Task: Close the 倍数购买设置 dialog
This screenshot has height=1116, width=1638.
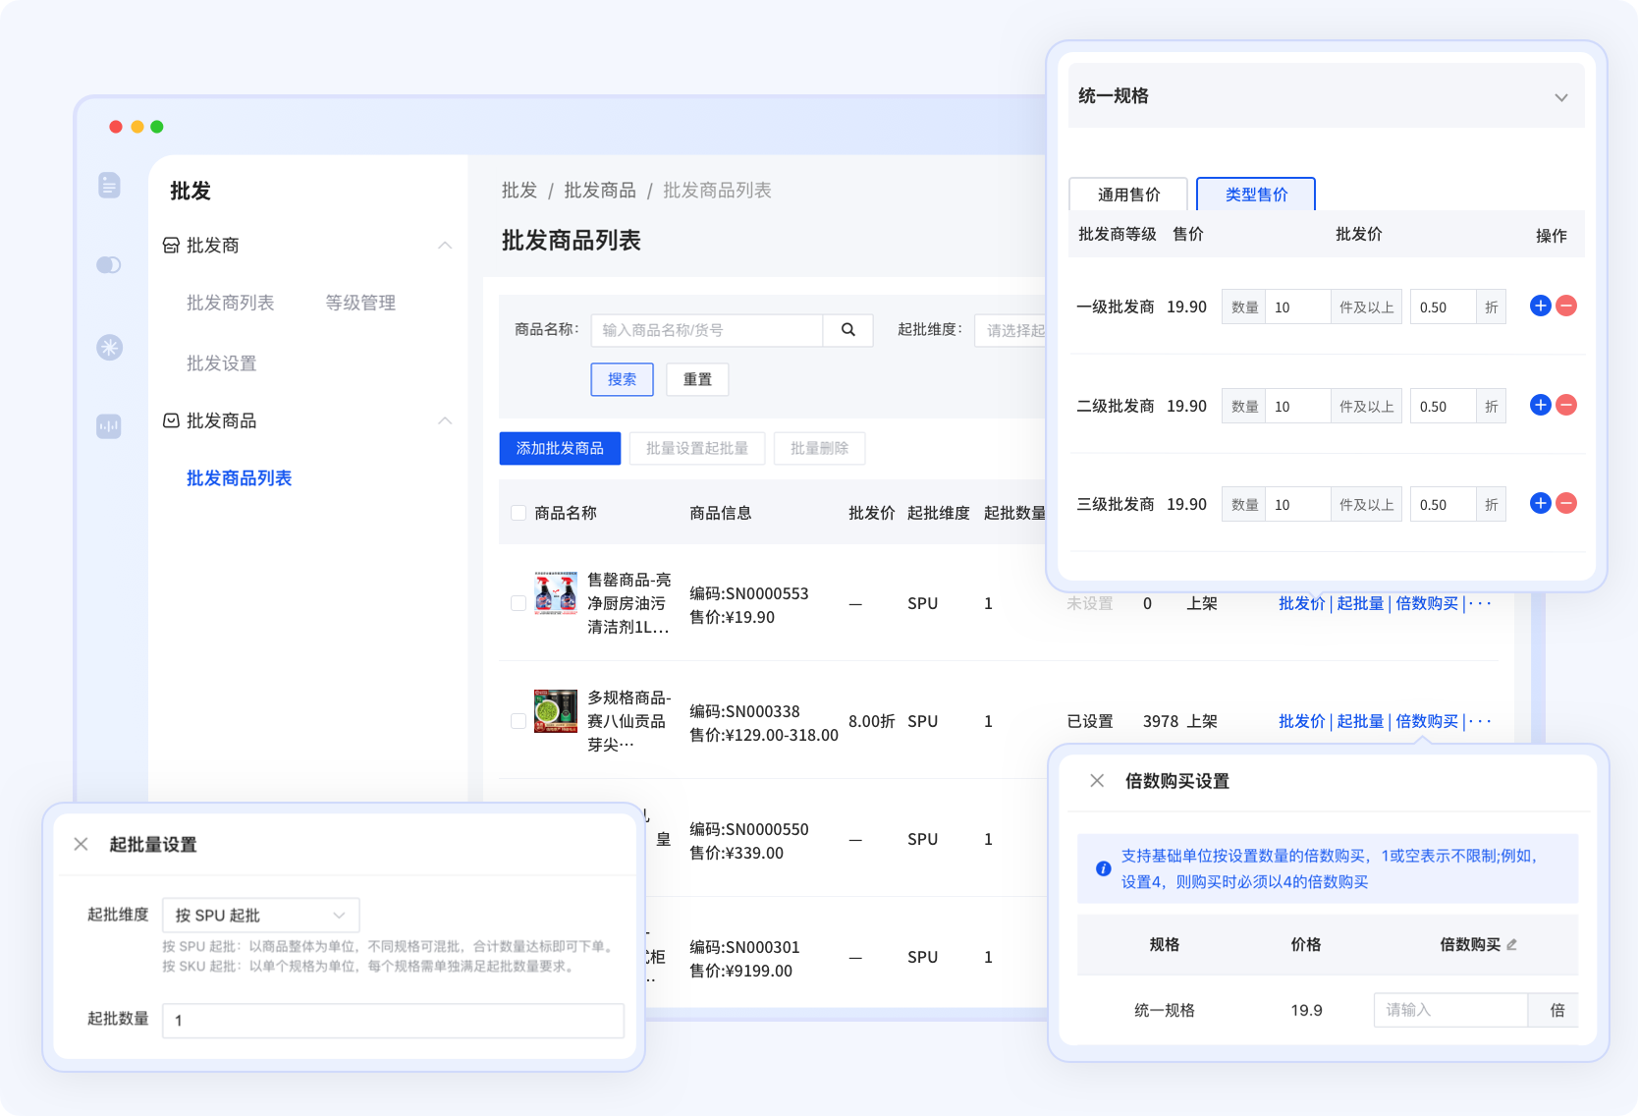Action: tap(1097, 781)
